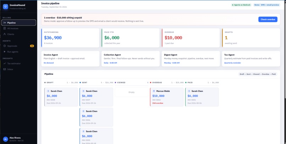Click the Draft → Sent → Viewed → Overdue → Paid pill
The image size is (286, 144).
coord(258,74)
